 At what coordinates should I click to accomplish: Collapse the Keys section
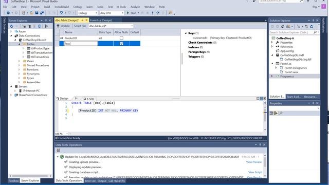click(x=186, y=33)
